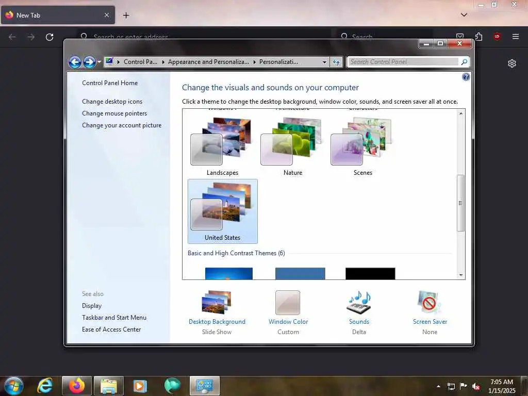Click the Window Color text link
528x396 pixels.
click(288, 322)
